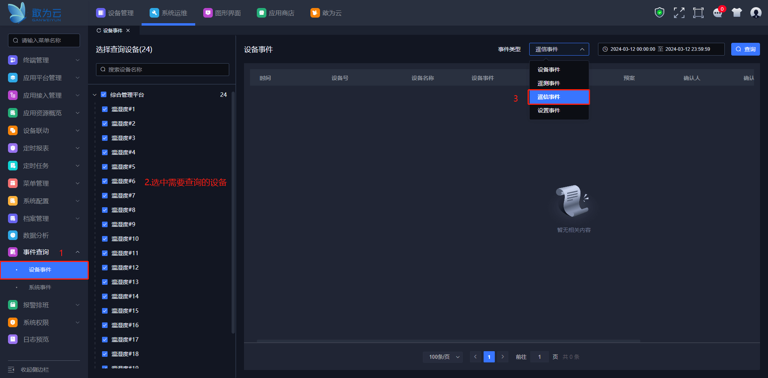Expand the 报警排班 menu chevron
Viewport: 768px width, 378px height.
(78, 305)
